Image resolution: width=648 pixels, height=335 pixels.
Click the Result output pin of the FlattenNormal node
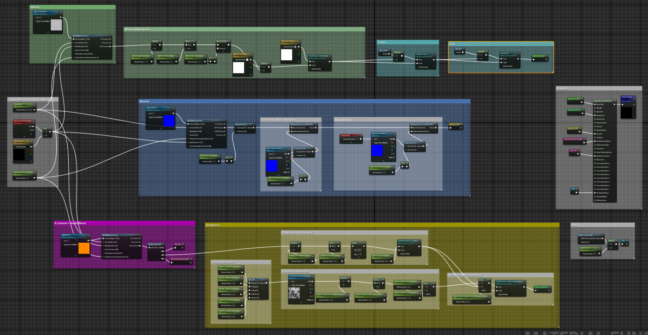(253, 128)
